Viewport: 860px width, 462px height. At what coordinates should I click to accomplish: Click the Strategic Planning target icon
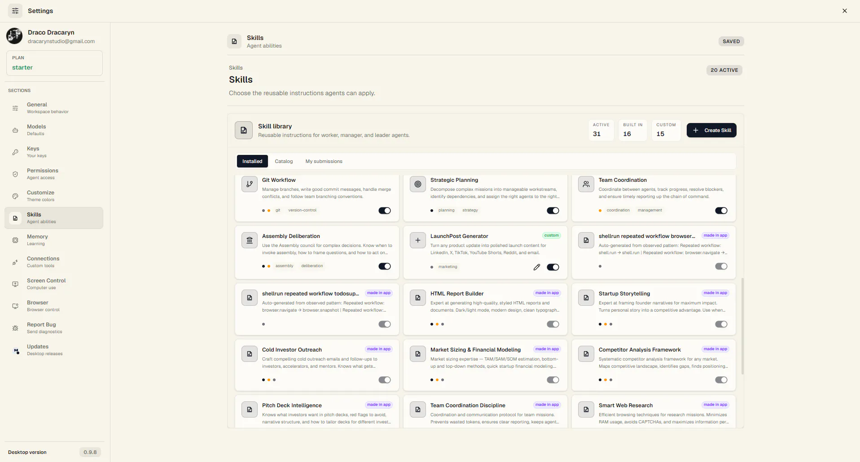418,184
